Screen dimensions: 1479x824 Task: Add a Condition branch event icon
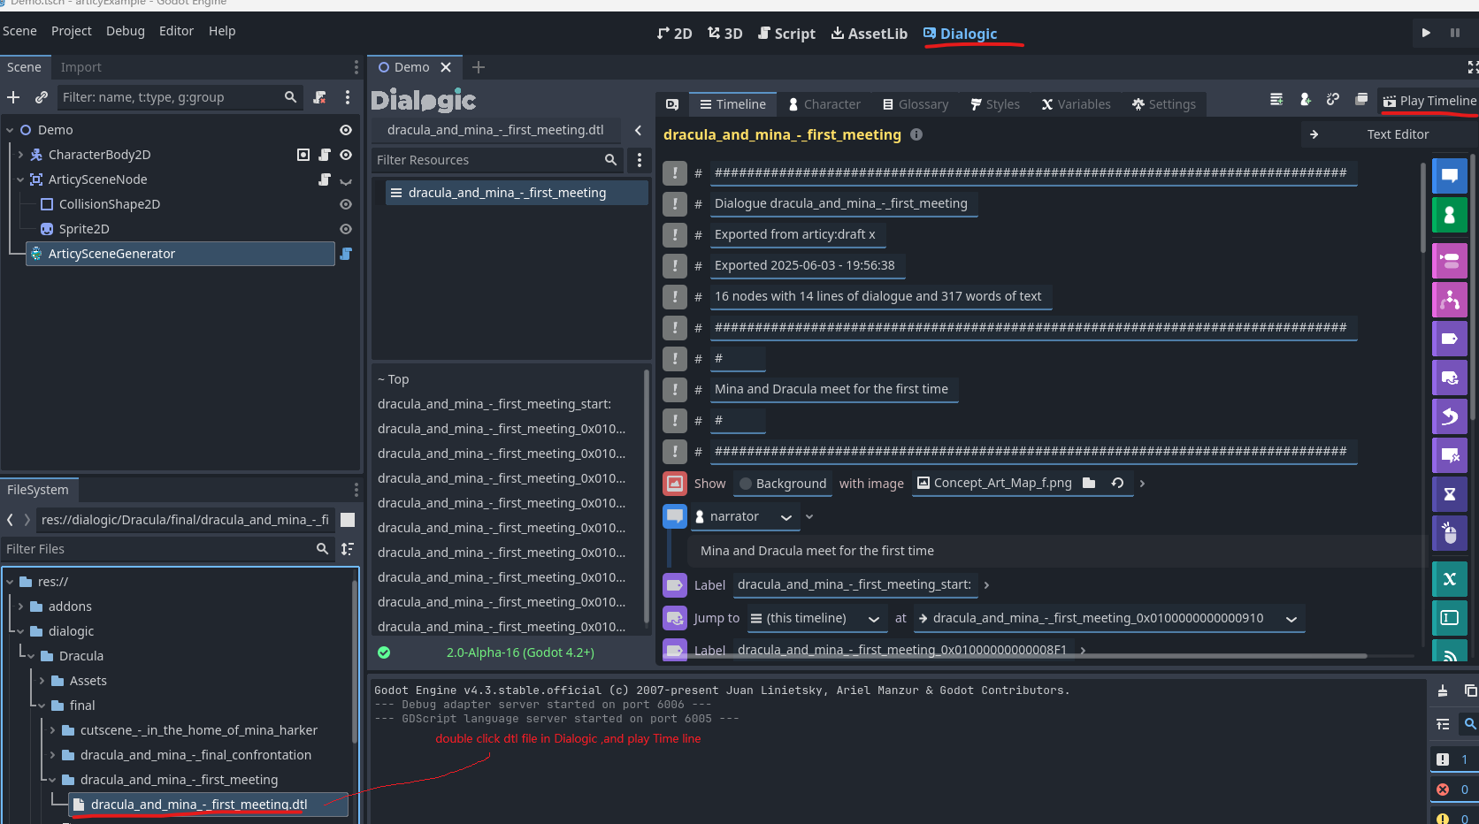coord(1449,300)
